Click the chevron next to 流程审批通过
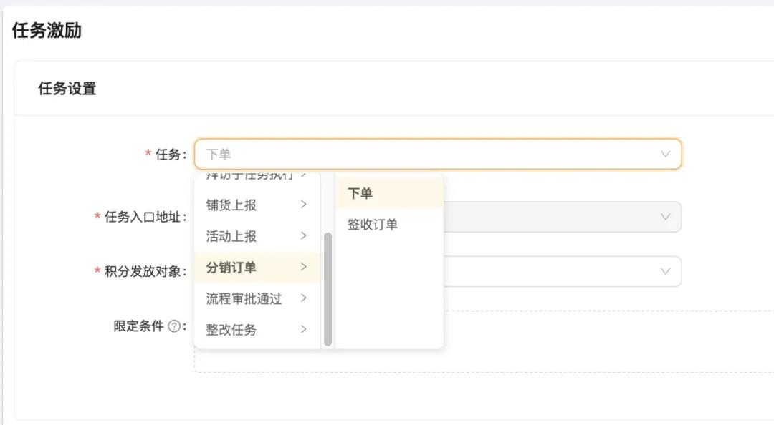 pyautogui.click(x=304, y=298)
